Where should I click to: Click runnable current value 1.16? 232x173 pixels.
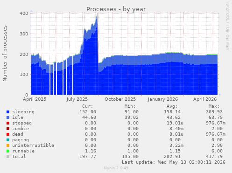tap(91, 151)
